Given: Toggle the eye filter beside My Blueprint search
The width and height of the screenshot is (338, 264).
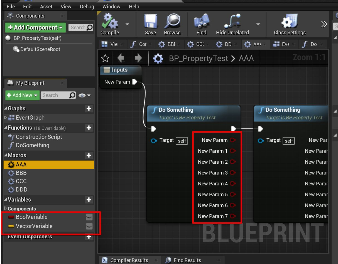Looking at the screenshot, I should click(82, 95).
